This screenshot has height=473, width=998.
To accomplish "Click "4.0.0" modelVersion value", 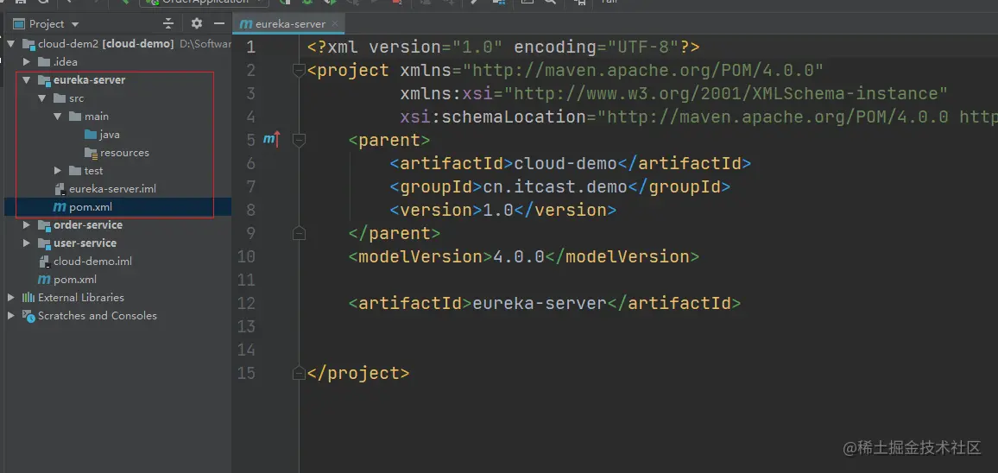I will 520,256.
